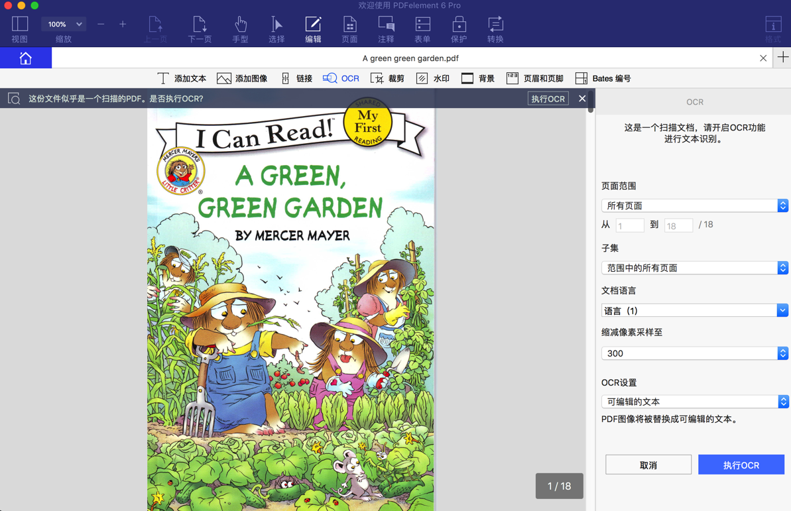Choose the 链接 link tool
Screen dimensions: 791x511
pyautogui.click(x=298, y=78)
